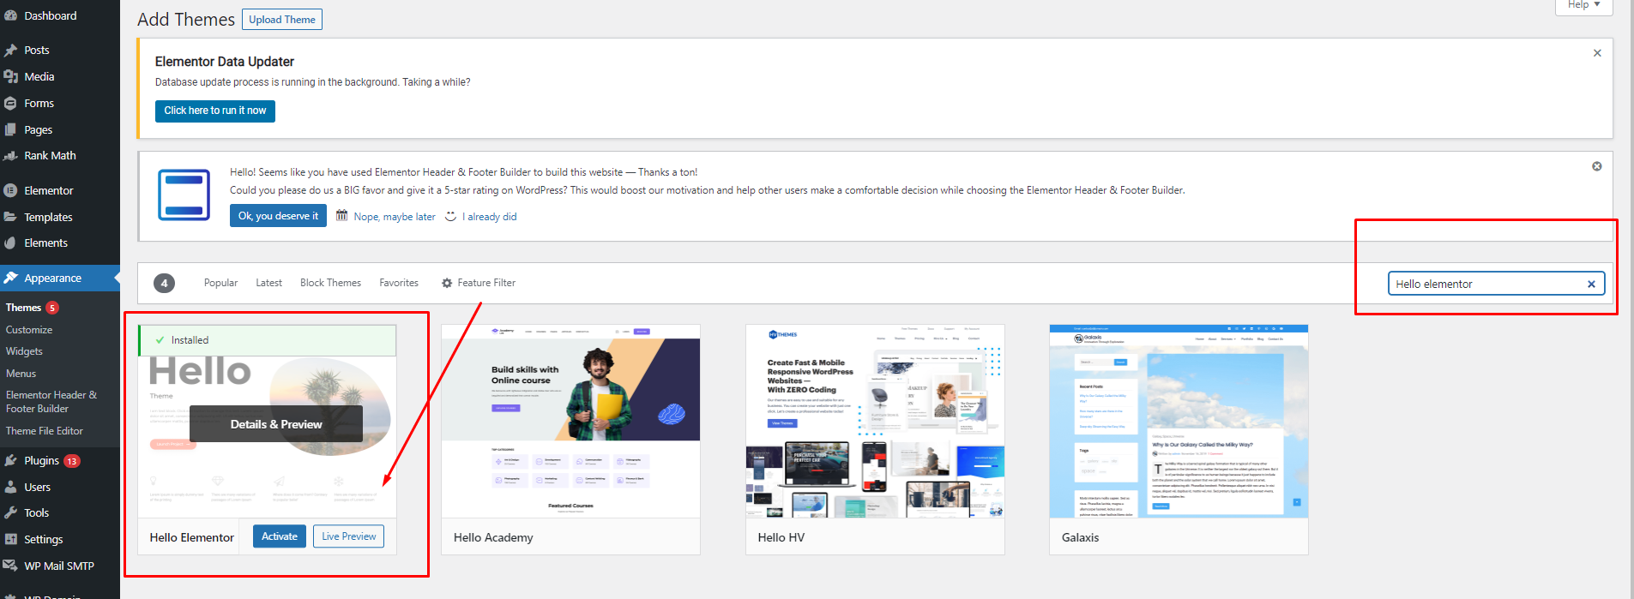The width and height of the screenshot is (1634, 599).
Task: Open the Menus submenu item
Action: tap(21, 374)
